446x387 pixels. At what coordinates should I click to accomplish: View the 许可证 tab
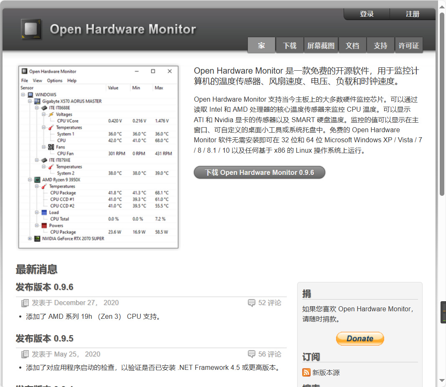click(x=409, y=45)
